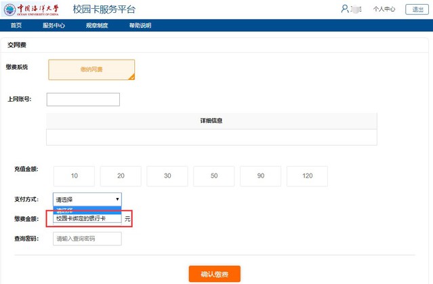The width and height of the screenshot is (433, 284).
Task: Click the user profile avatar icon
Action: (x=346, y=9)
